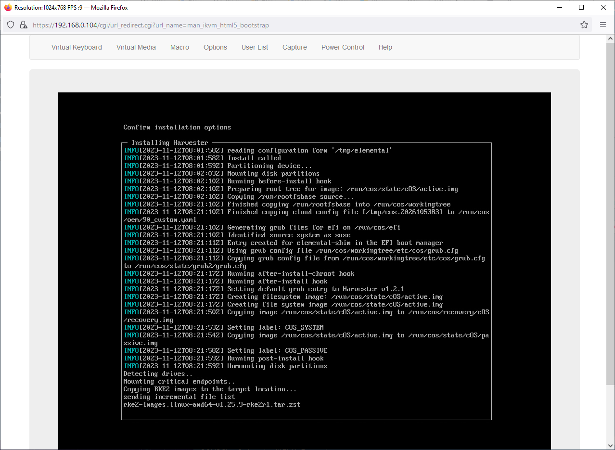Click the rke2-images tar.zst filename line
Viewport: 615px width, 450px height.
212,405
